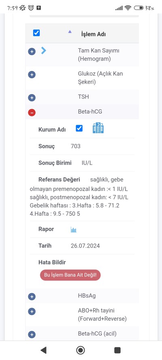
Task: Expand the Tam Kan Sayımı (Hemogram) row
Action: (32, 51)
